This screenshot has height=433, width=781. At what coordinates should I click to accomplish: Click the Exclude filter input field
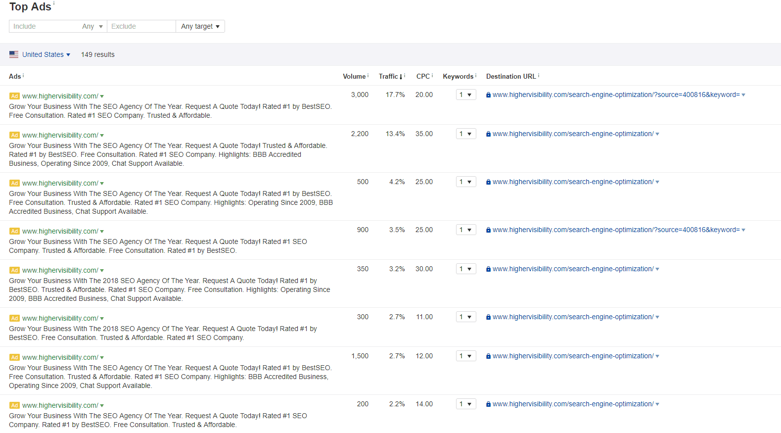pyautogui.click(x=141, y=26)
